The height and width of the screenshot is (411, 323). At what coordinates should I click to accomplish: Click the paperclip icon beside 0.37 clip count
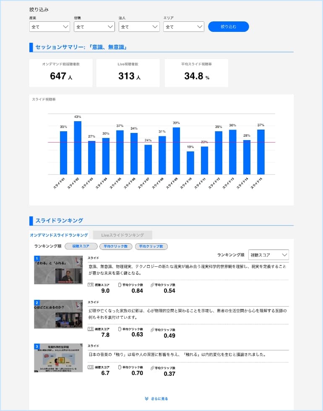(x=152, y=368)
